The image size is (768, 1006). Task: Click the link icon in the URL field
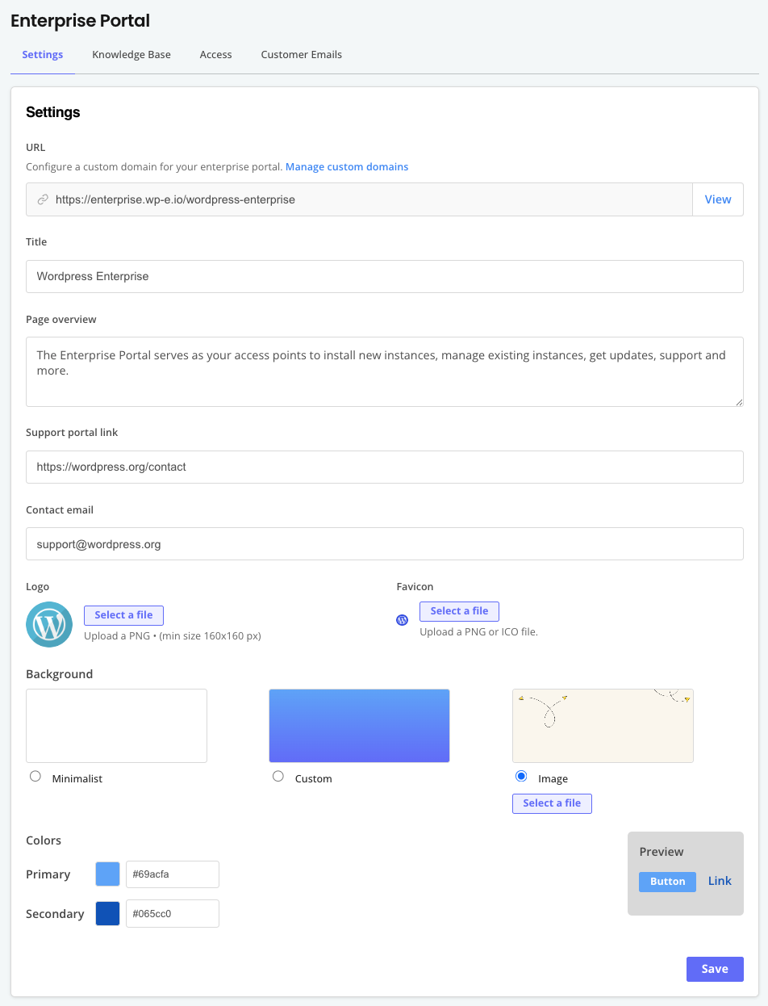pyautogui.click(x=43, y=199)
